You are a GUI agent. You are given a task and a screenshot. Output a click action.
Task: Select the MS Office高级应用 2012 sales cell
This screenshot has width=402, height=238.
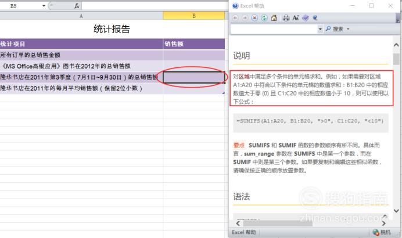point(81,66)
